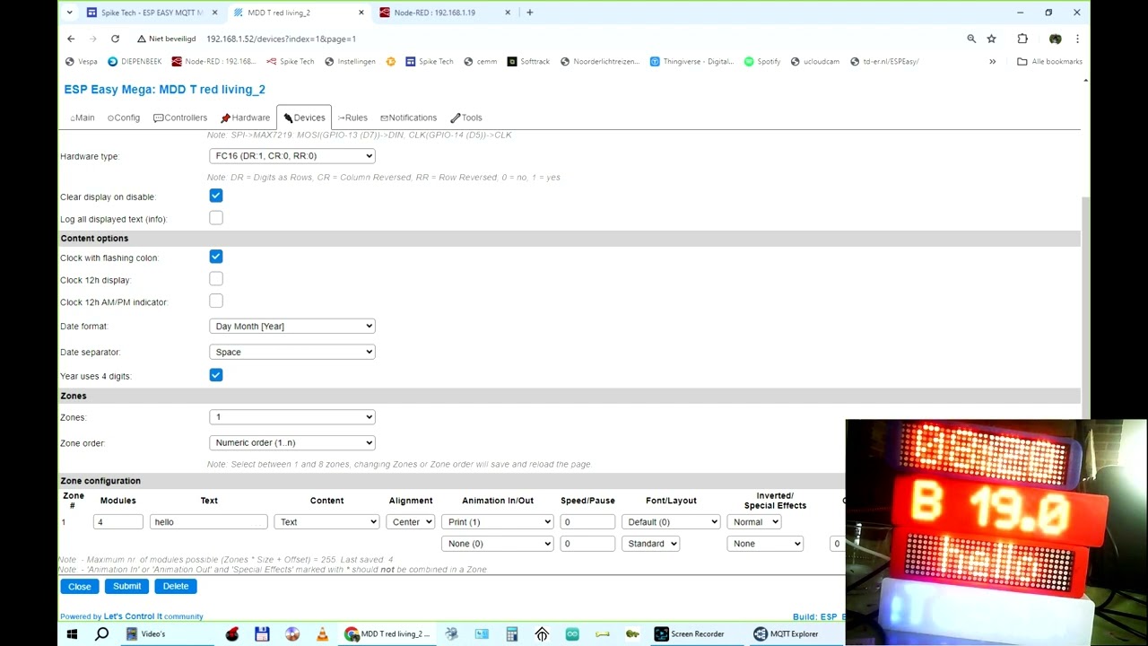Enable Clock 12h display checkbox
The image size is (1148, 646).
[216, 279]
